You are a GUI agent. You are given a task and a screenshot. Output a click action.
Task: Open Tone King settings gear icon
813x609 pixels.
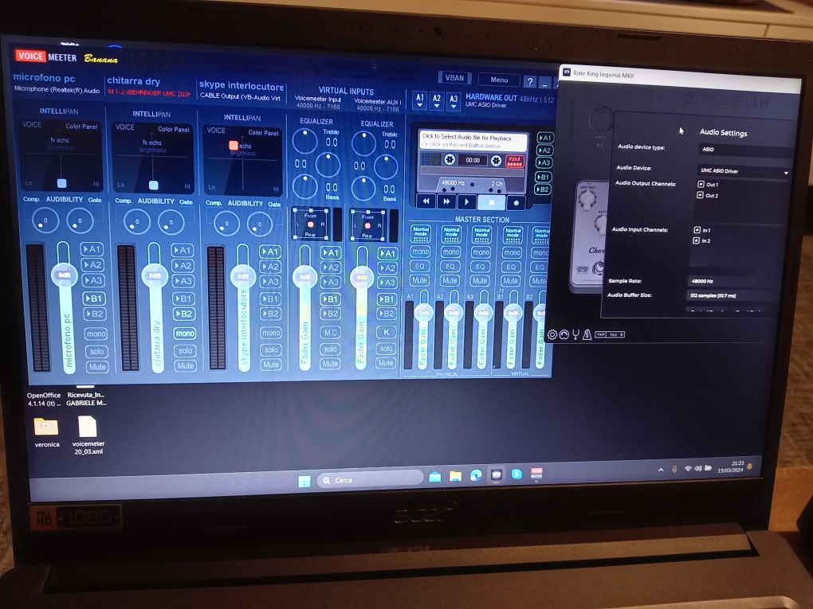point(552,334)
